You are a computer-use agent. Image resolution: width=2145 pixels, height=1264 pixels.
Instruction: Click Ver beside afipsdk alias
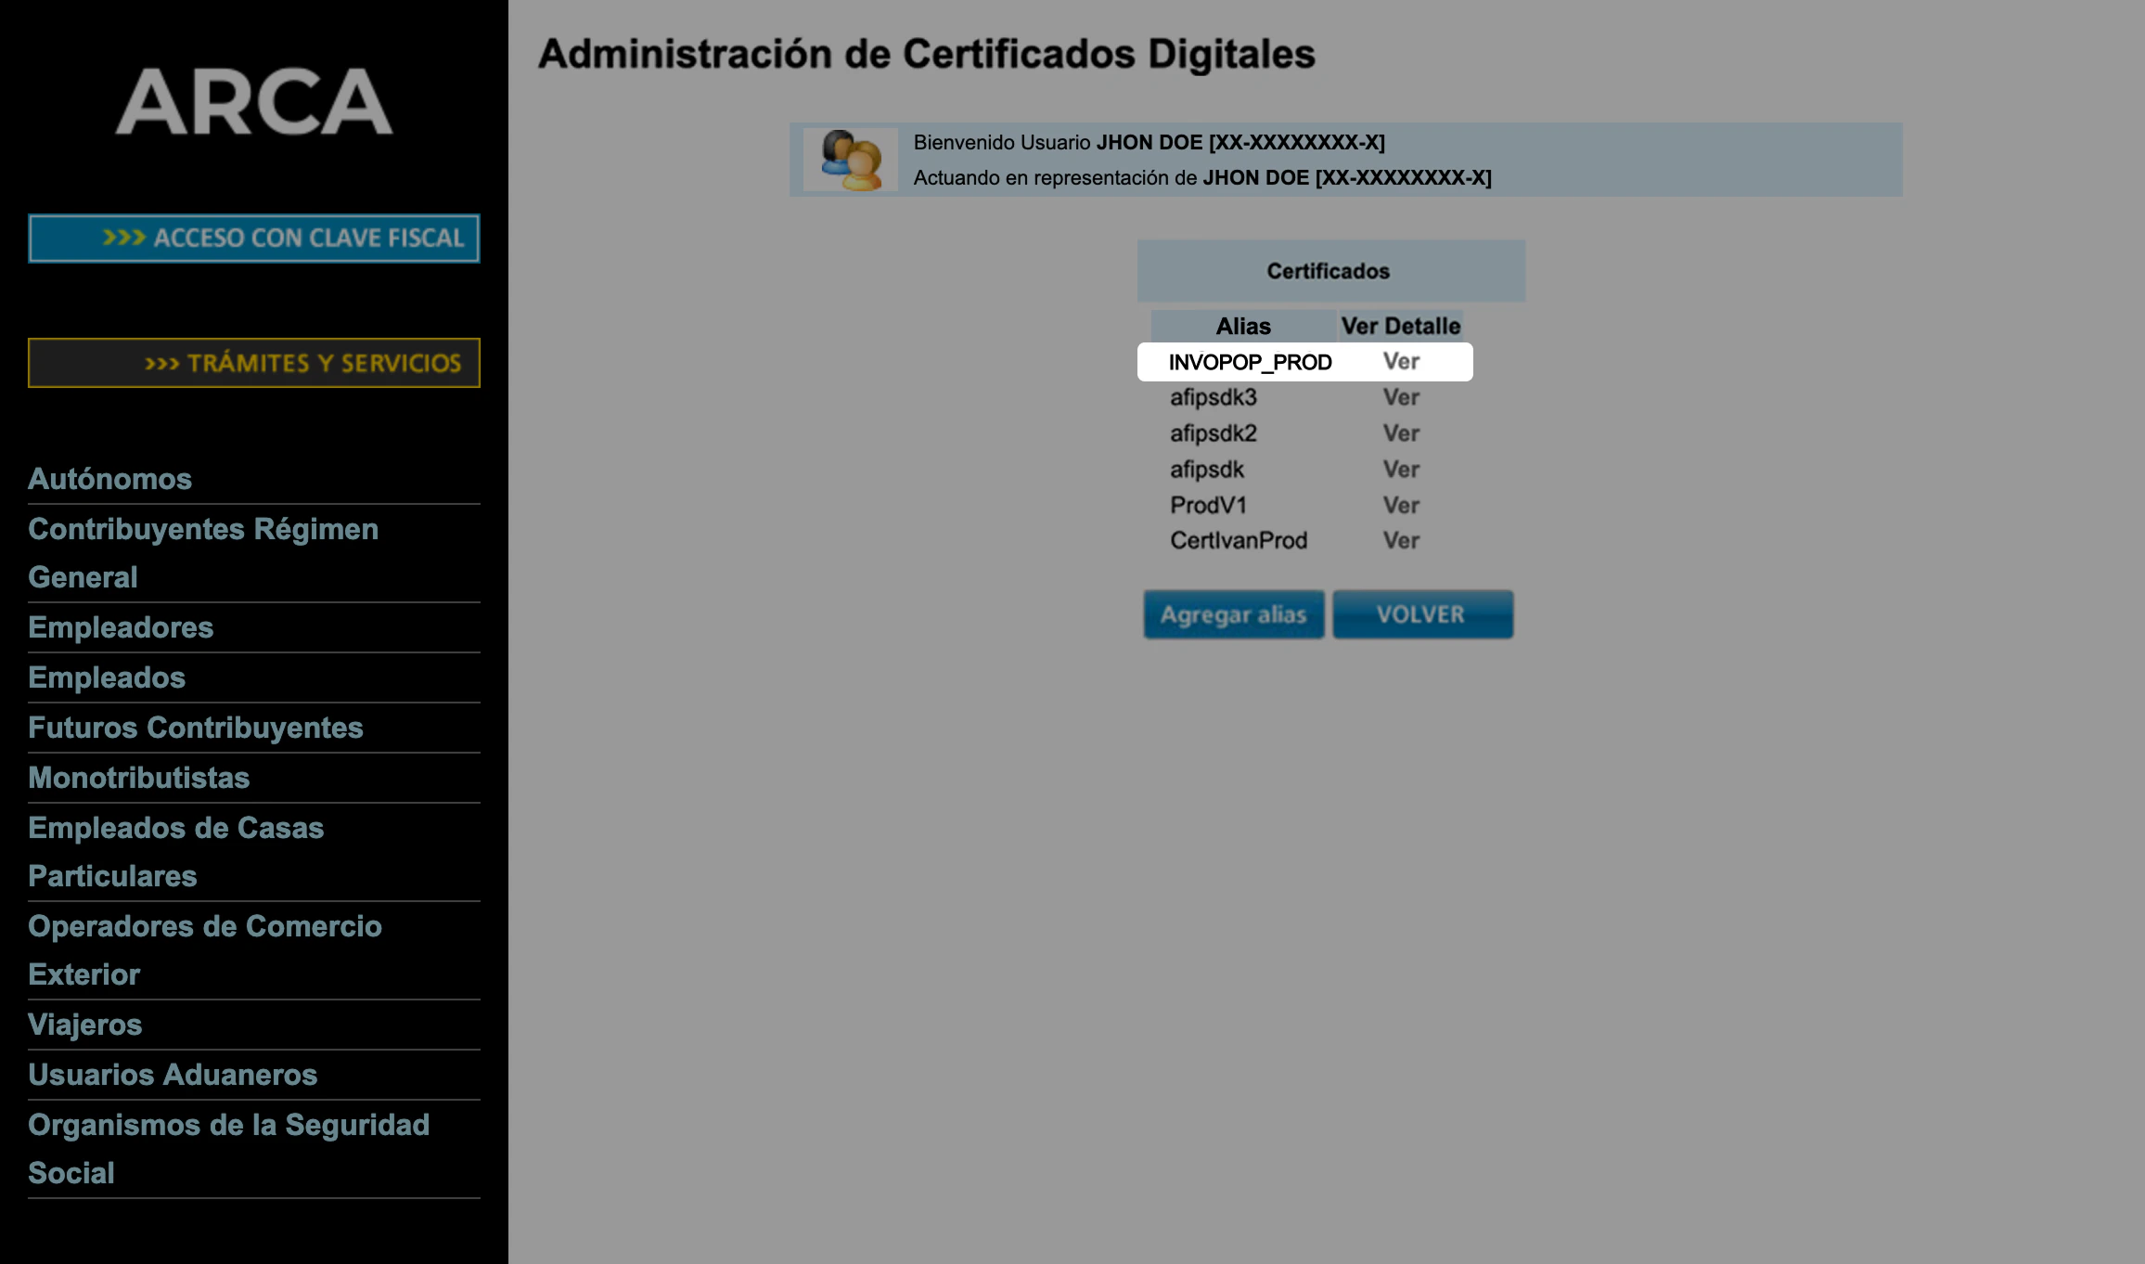(x=1400, y=470)
